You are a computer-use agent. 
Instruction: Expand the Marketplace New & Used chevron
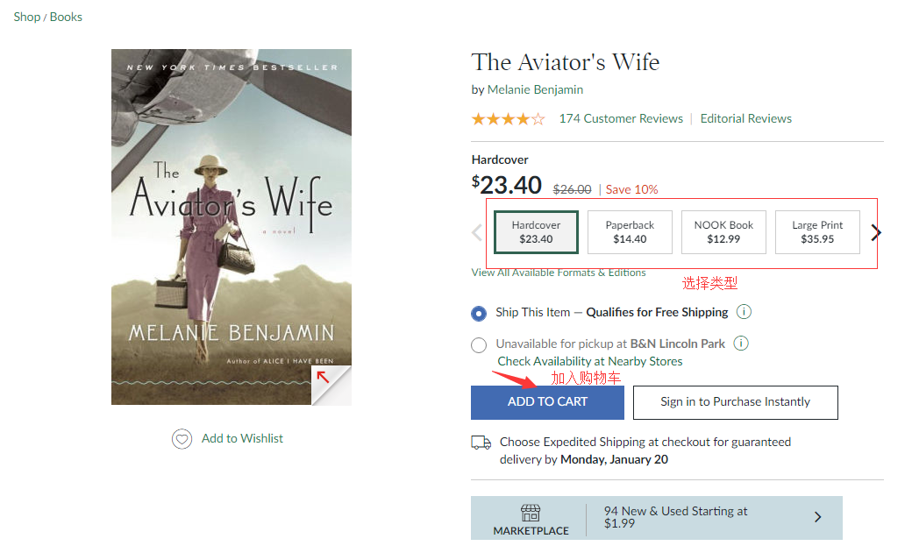pyautogui.click(x=817, y=517)
